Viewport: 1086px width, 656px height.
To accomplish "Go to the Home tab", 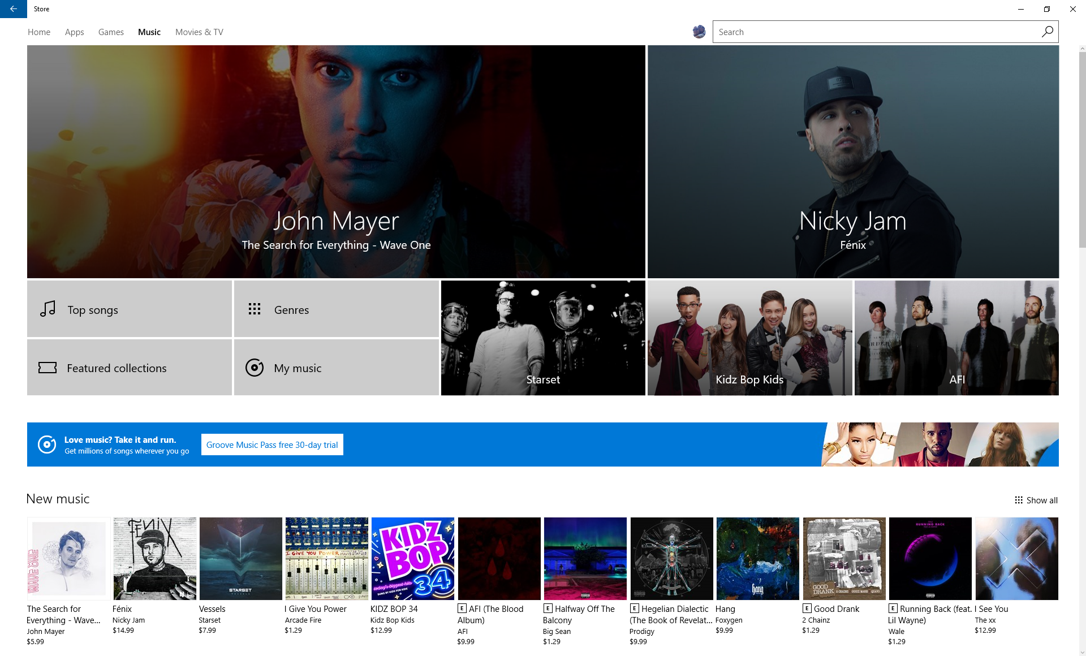I will coord(39,32).
